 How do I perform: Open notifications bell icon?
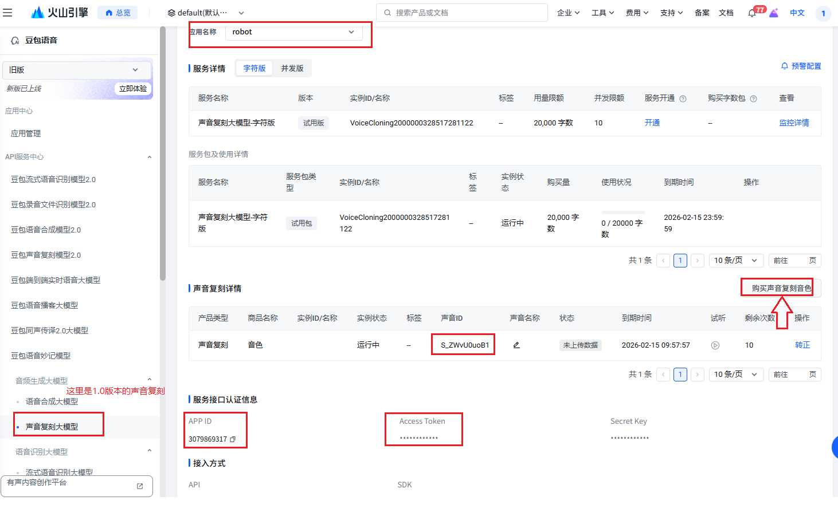tap(752, 13)
